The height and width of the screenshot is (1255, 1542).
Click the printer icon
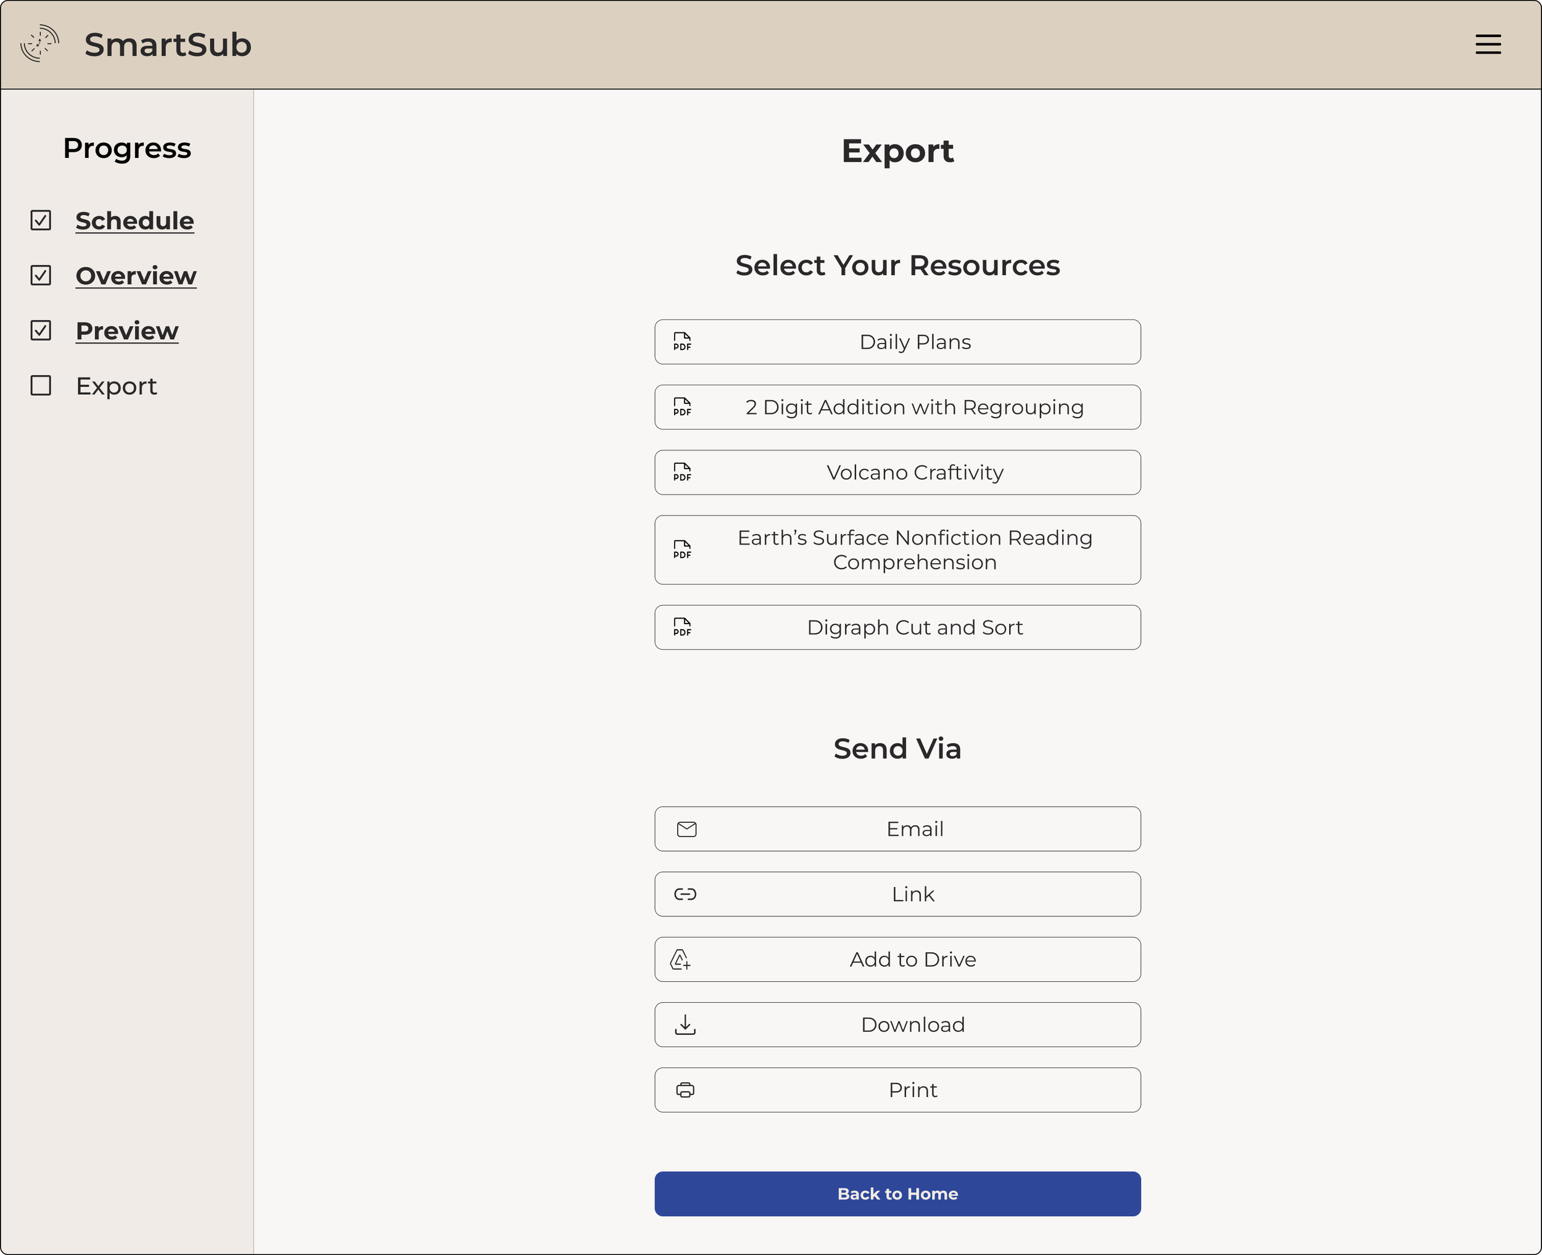[x=685, y=1090]
